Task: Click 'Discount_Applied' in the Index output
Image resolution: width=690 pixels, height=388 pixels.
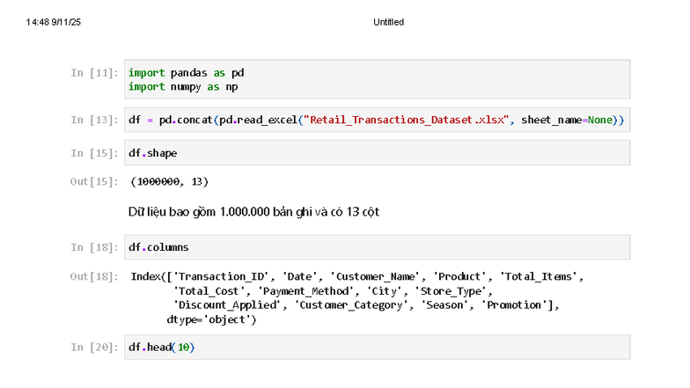Action: tap(227, 305)
